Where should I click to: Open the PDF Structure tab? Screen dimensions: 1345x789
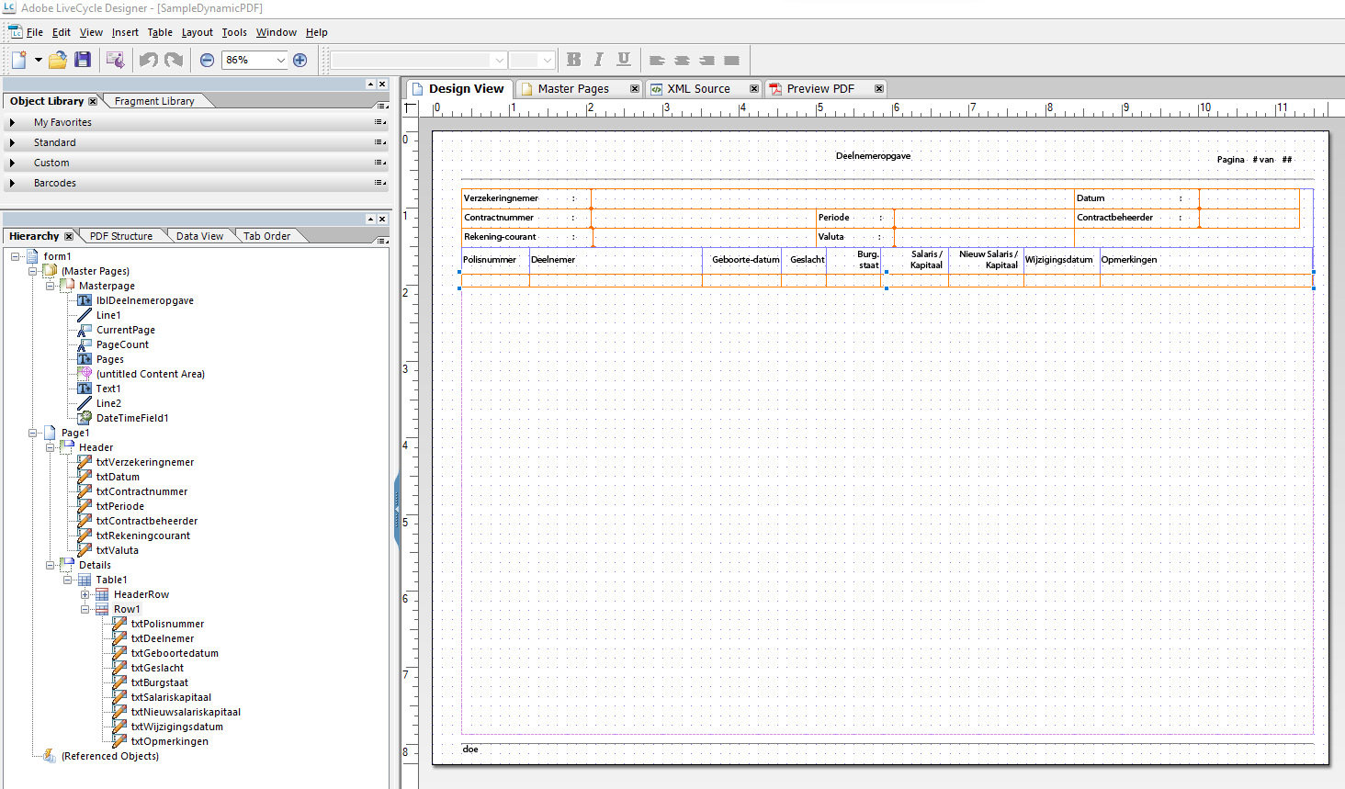click(121, 236)
